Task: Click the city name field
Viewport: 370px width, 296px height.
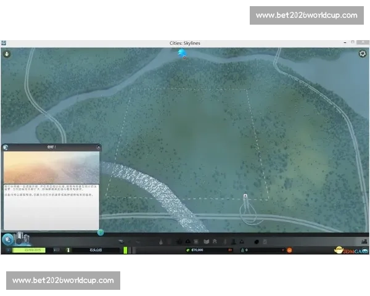Action: pos(96,250)
